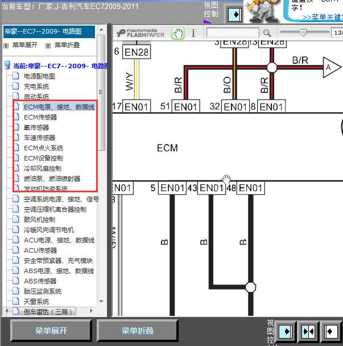Open 冷暖风向调节电机 entry
Screen dimensions: 343x346
point(49,230)
